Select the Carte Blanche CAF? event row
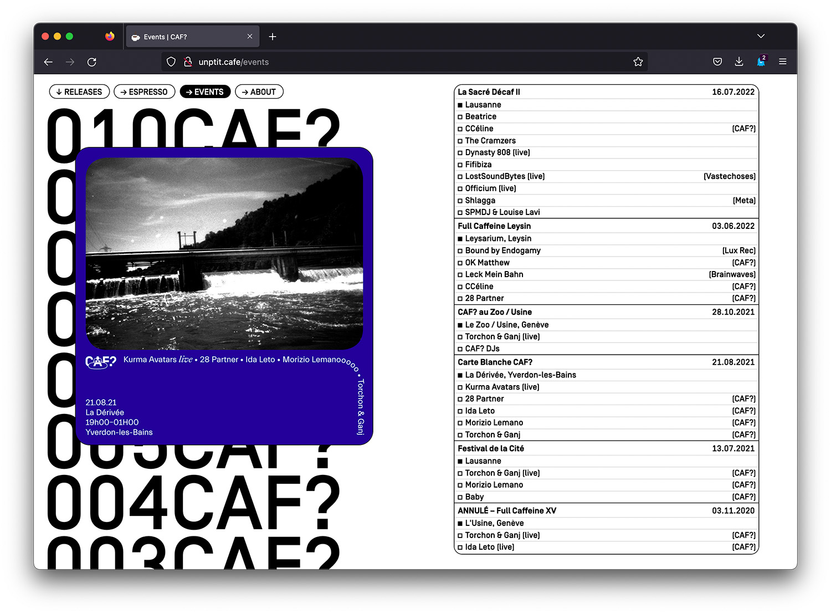Screen dimensions: 831x614 606,362
